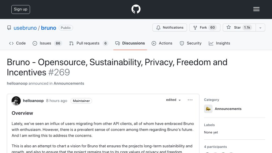Open the Announcements category in sidebar
This screenshot has height=153, width=272.
click(228, 109)
